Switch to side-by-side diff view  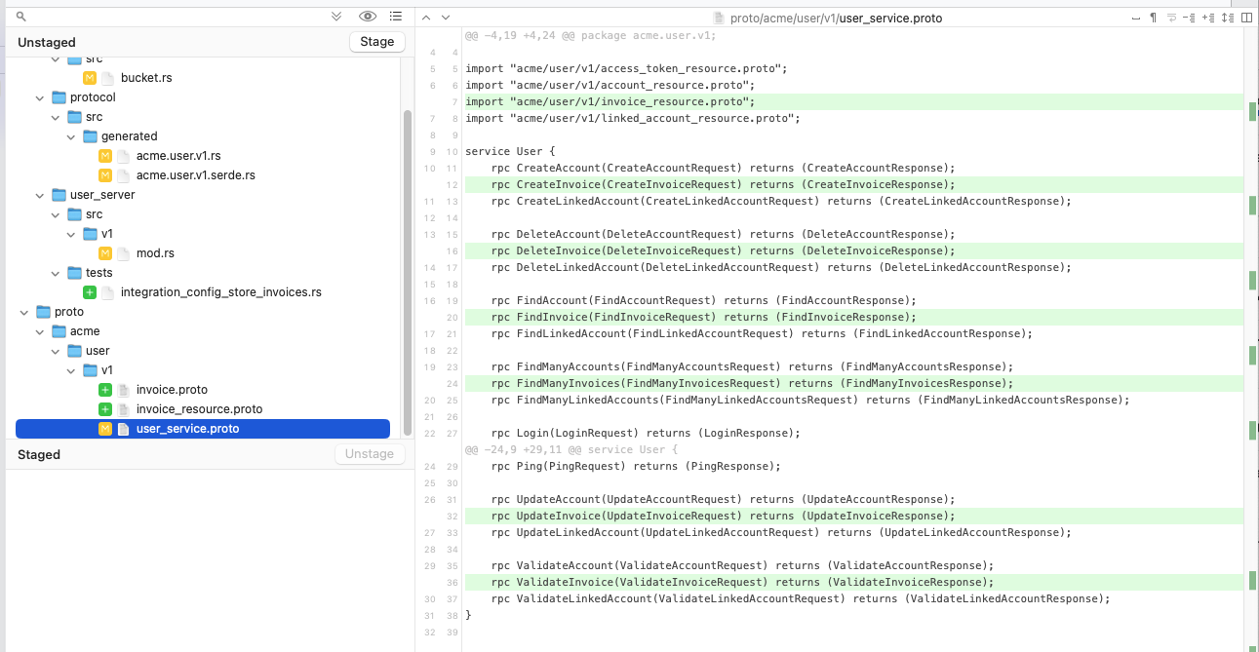(x=1247, y=18)
